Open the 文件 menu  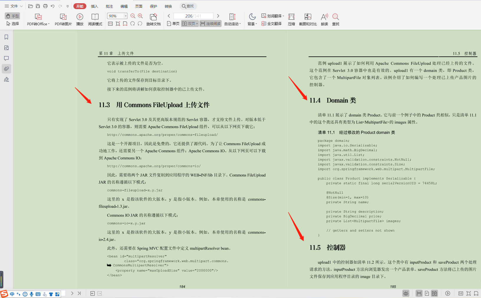click(x=14, y=6)
